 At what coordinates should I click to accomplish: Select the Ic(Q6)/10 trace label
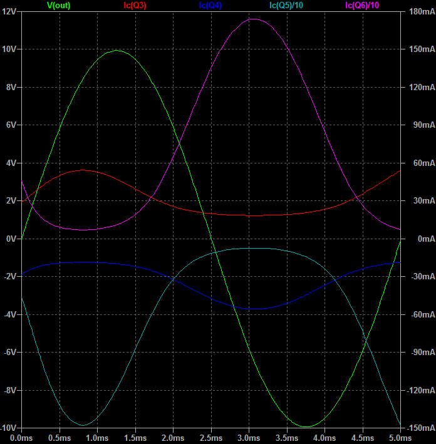362,6
